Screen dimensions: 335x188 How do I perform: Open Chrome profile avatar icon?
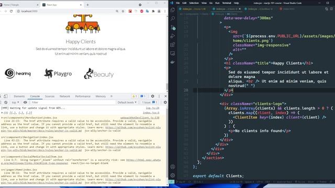tap(159, 11)
